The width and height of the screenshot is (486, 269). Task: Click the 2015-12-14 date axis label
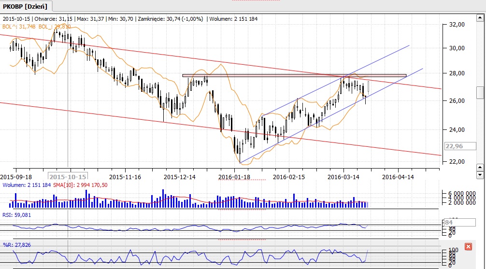click(x=179, y=177)
